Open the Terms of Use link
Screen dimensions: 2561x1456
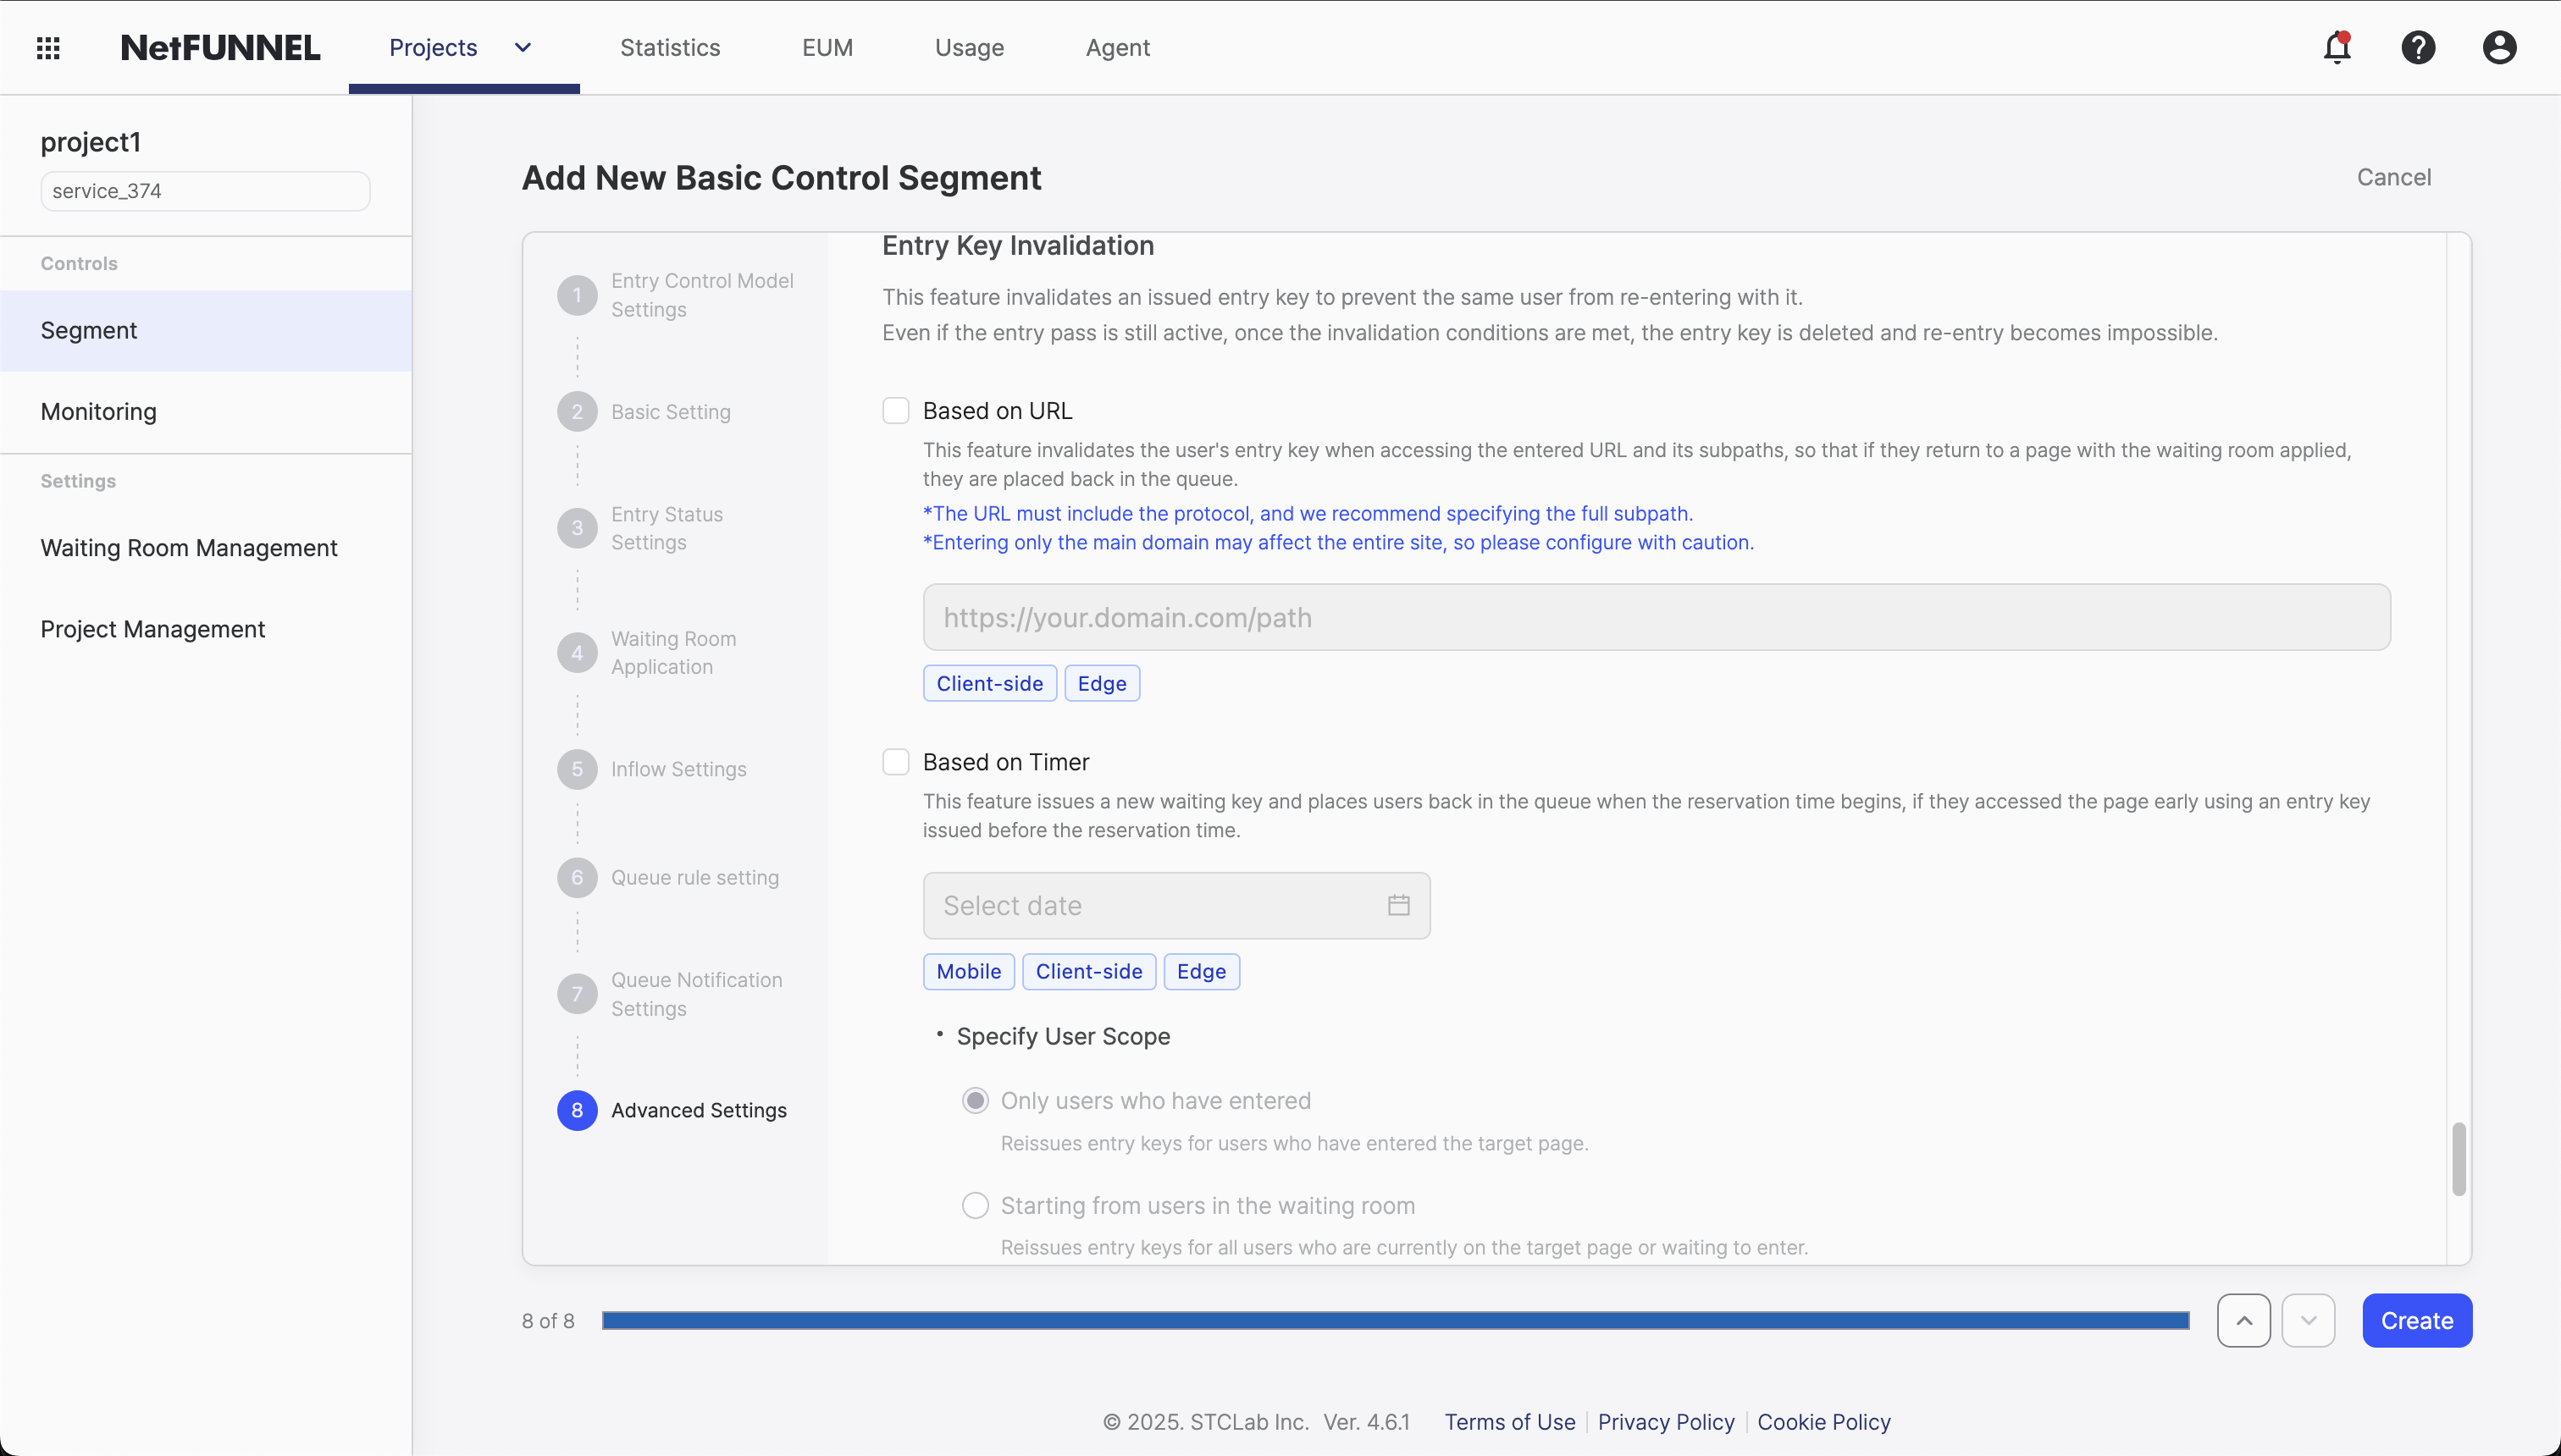tap(1508, 1421)
